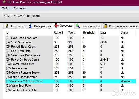Click the red cross Здоровье icon
Screen dimensions: 139x99
click(x=56, y=26)
